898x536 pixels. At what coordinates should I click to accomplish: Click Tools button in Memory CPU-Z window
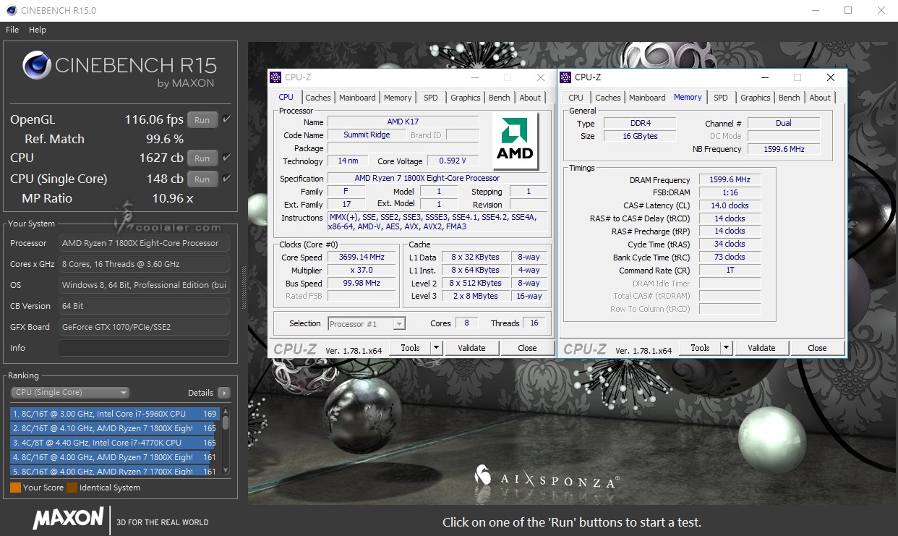[x=700, y=348]
